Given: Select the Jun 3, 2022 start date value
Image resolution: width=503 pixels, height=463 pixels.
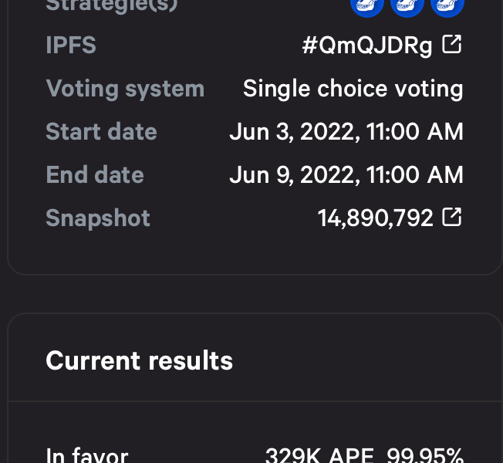Looking at the screenshot, I should [346, 132].
